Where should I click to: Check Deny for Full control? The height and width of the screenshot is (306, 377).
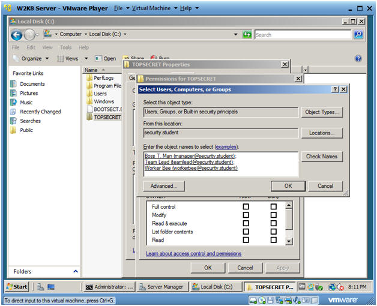coord(273,206)
